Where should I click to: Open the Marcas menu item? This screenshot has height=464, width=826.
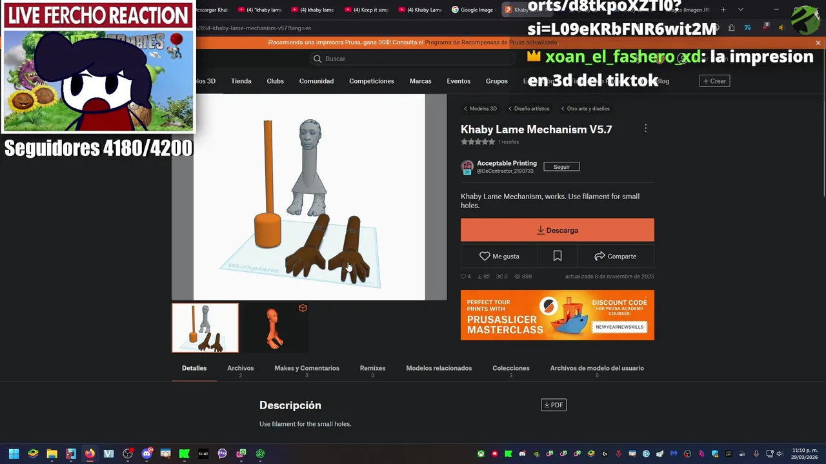(x=420, y=81)
